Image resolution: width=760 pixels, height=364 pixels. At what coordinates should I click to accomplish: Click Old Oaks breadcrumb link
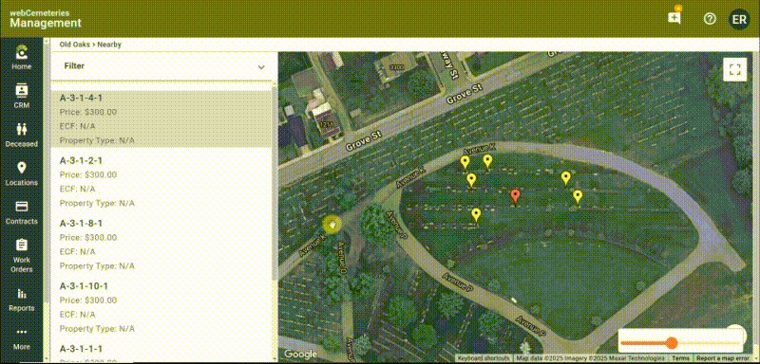[75, 45]
